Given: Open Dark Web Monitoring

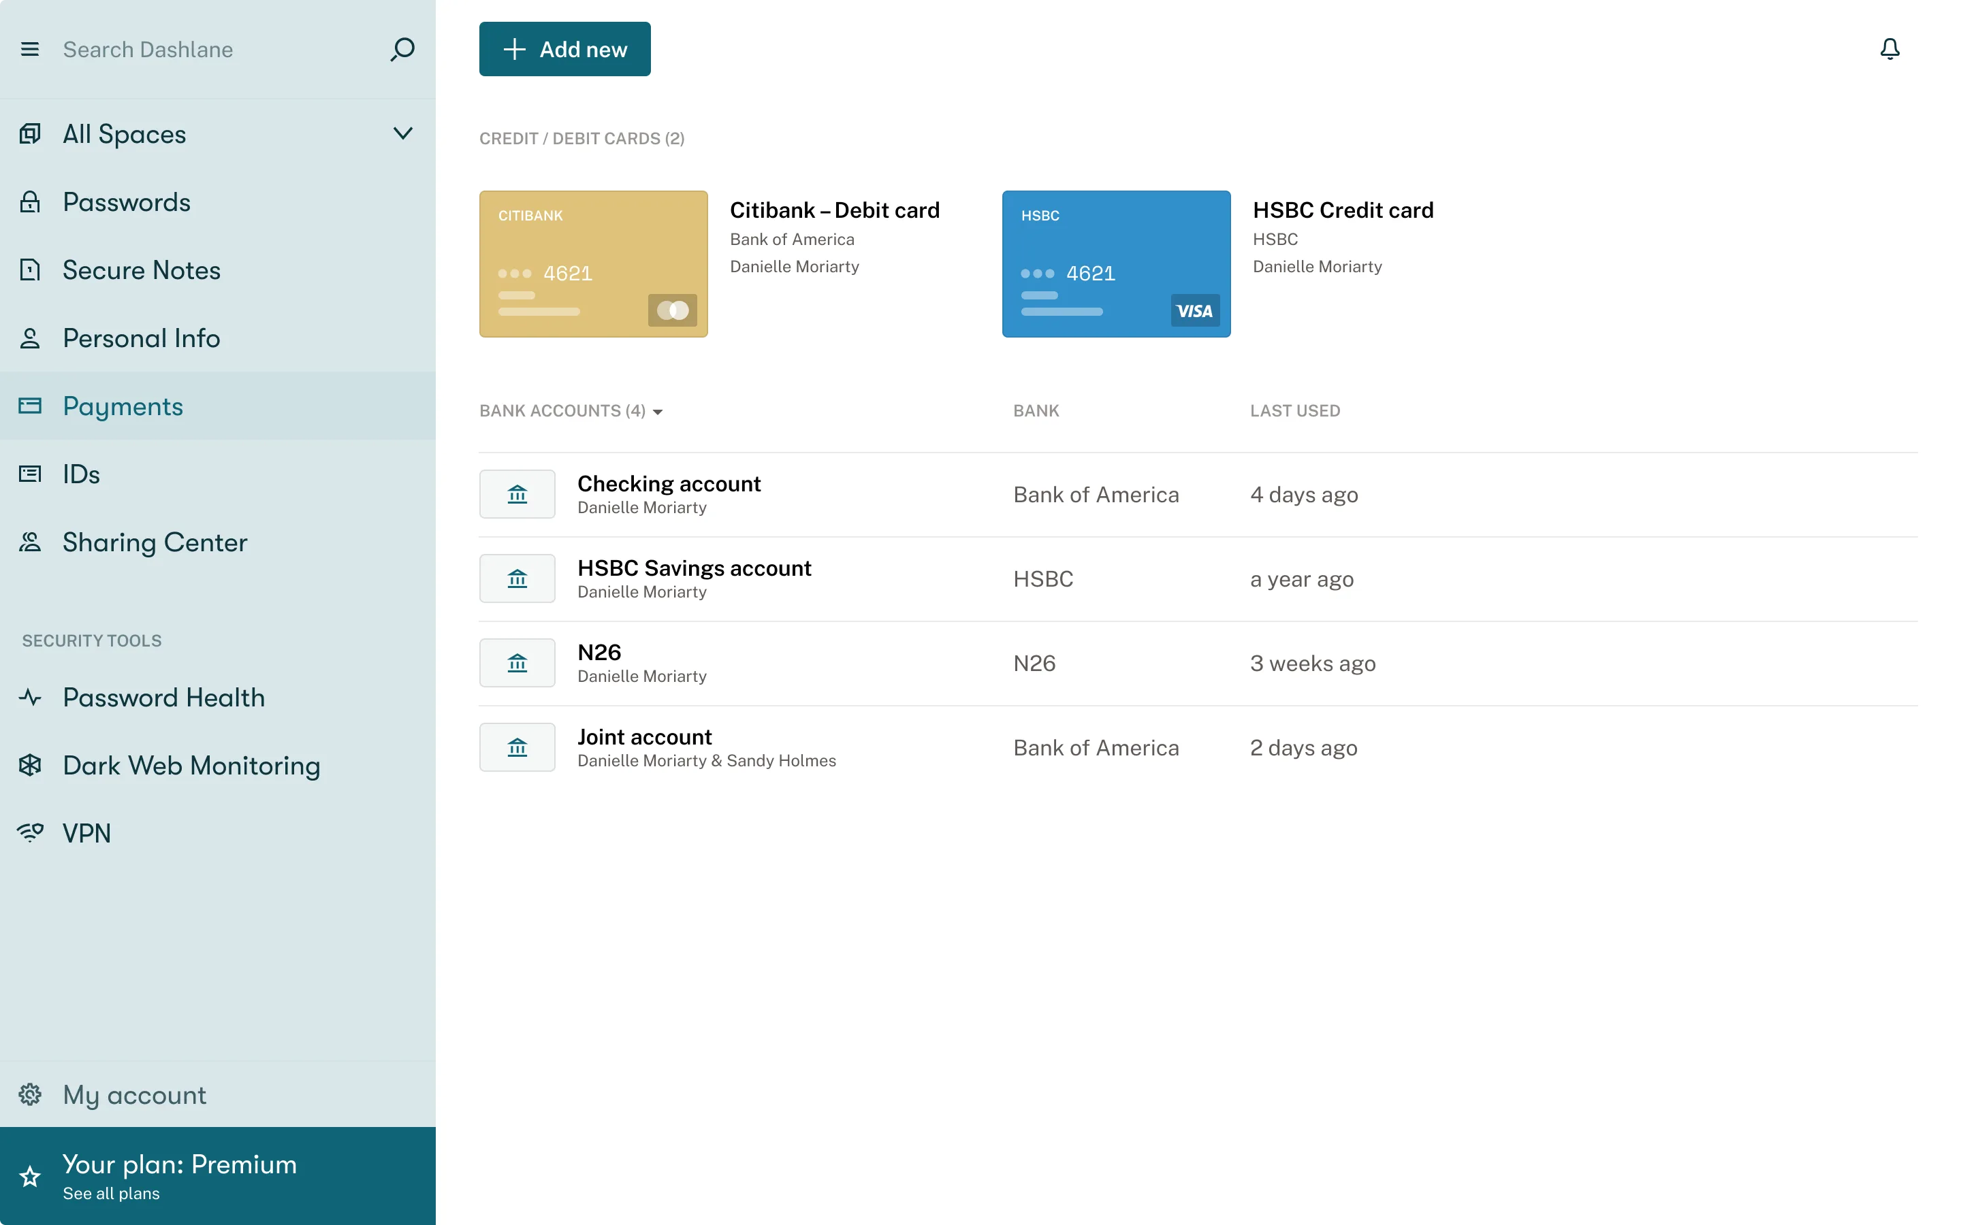Looking at the screenshot, I should [218, 766].
